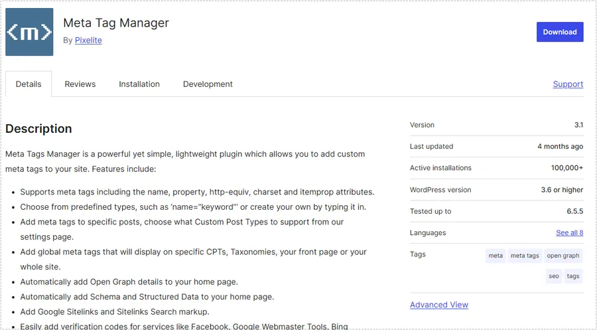Click the bullet 'Supports meta tags including the name'
Screen dimensions: 597x330
[197, 192]
